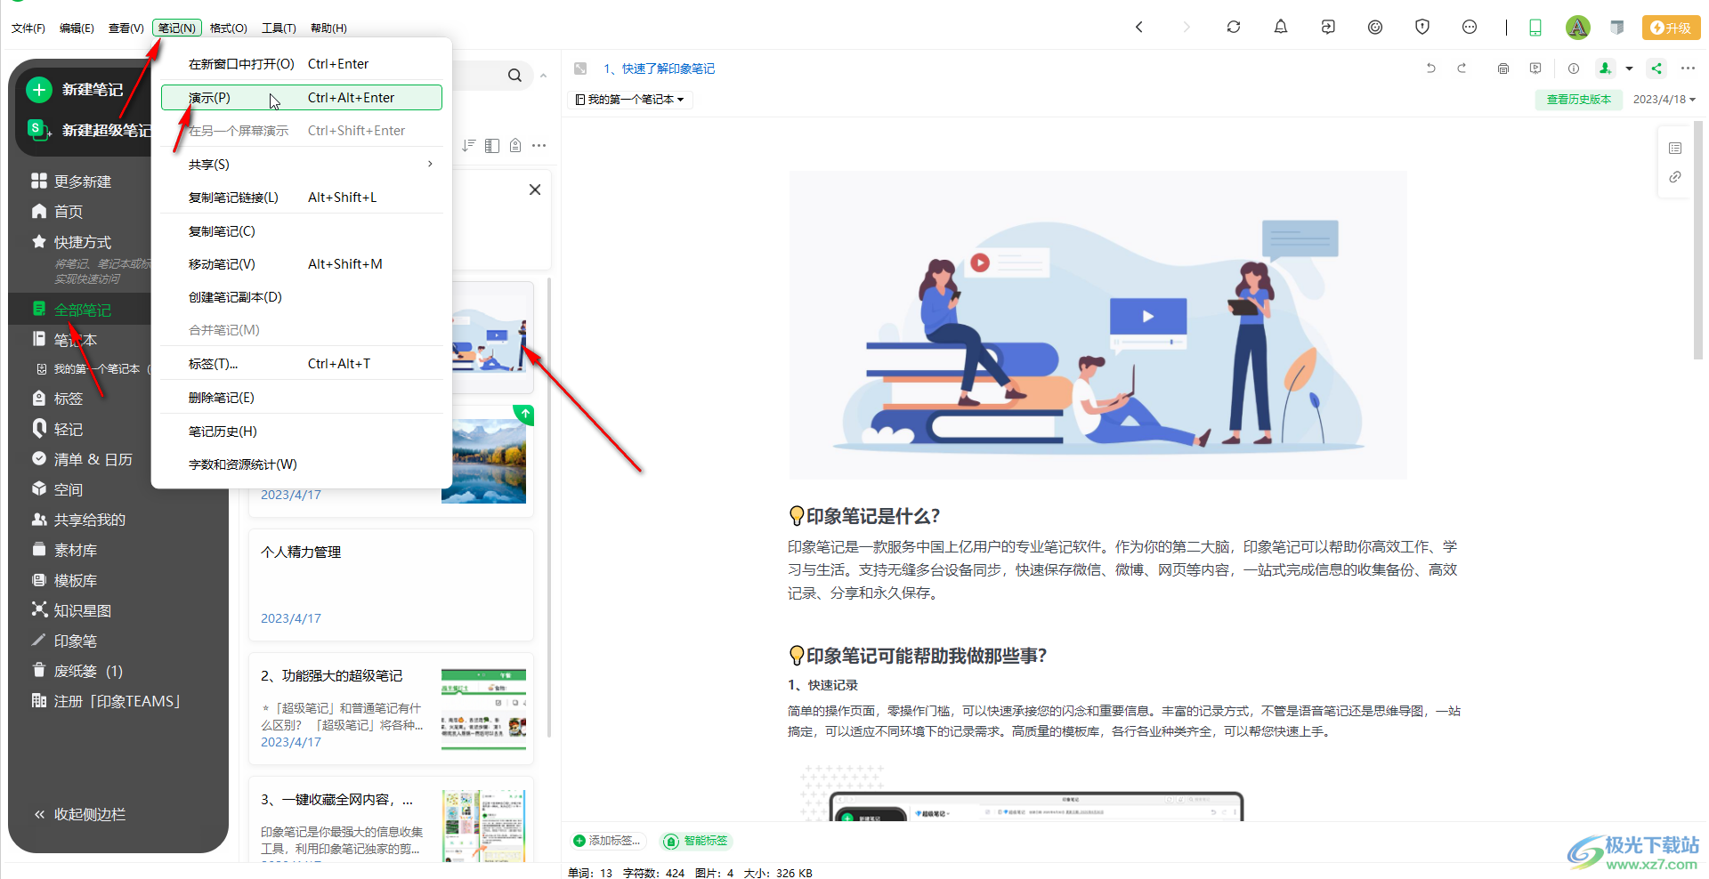Screen dimensions: 1709x879
Task: Select 创建笔记副本(D) menu entry
Action: (301, 297)
